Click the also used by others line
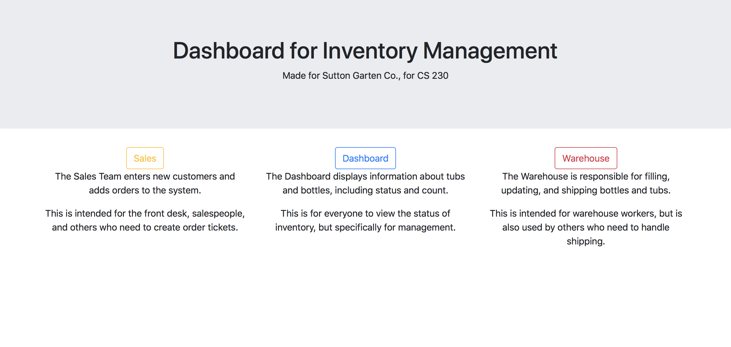Screen dimensions: 731x347 click(586, 227)
